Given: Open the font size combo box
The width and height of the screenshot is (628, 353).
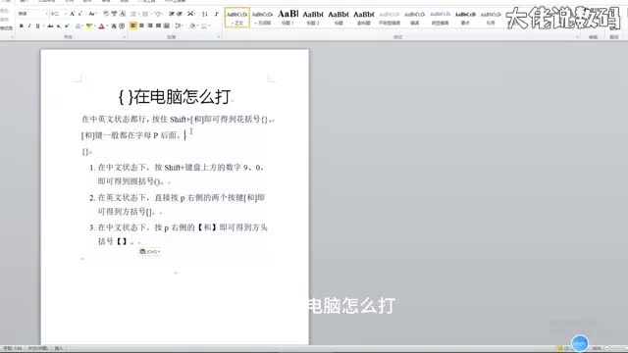Looking at the screenshot, I should point(59,14).
